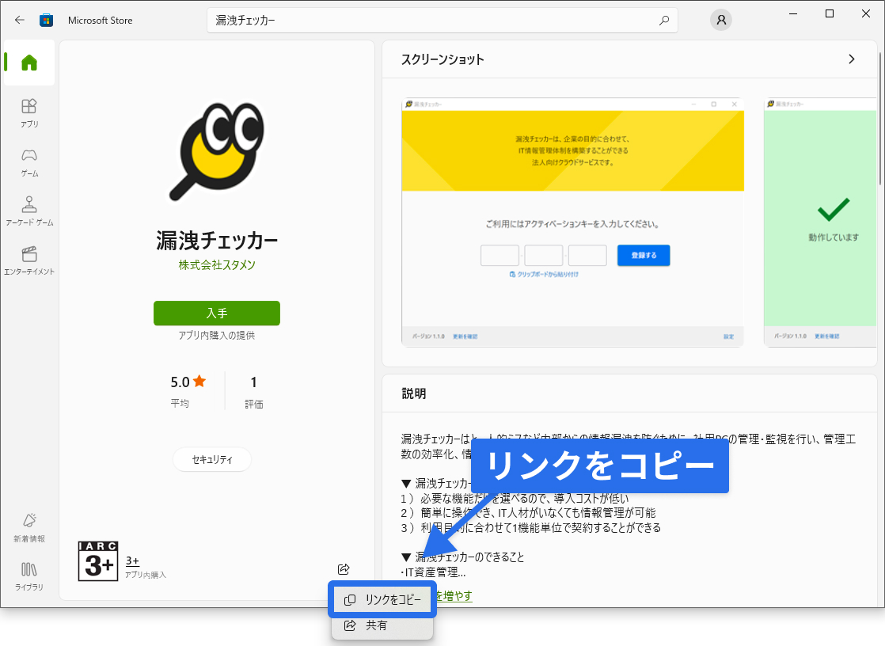The image size is (885, 646).
Task: Focus the search field containing 漏洩チェッカー
Action: click(x=442, y=21)
